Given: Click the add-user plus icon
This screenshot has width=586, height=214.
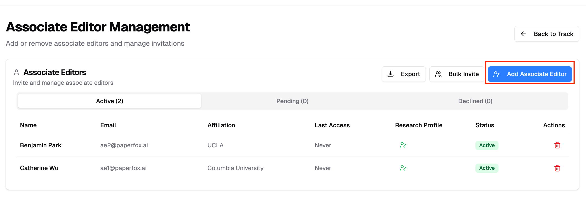Looking at the screenshot, I should point(497,74).
